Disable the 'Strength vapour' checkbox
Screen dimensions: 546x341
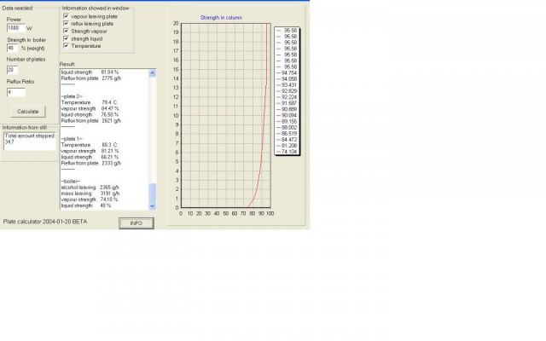pyautogui.click(x=67, y=32)
